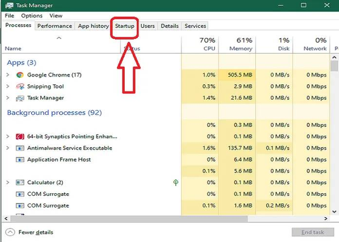Click the Snipping Tool scissors icon
Screen dimensions: 339x242
20,87
